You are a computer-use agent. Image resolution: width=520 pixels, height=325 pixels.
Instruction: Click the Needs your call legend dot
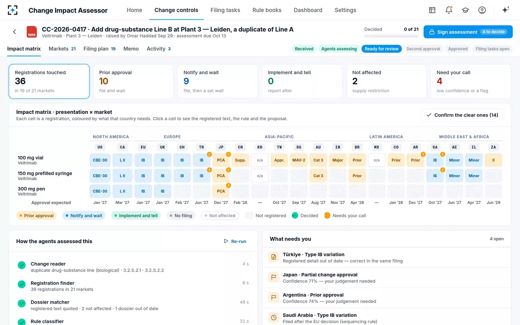pyautogui.click(x=327, y=216)
